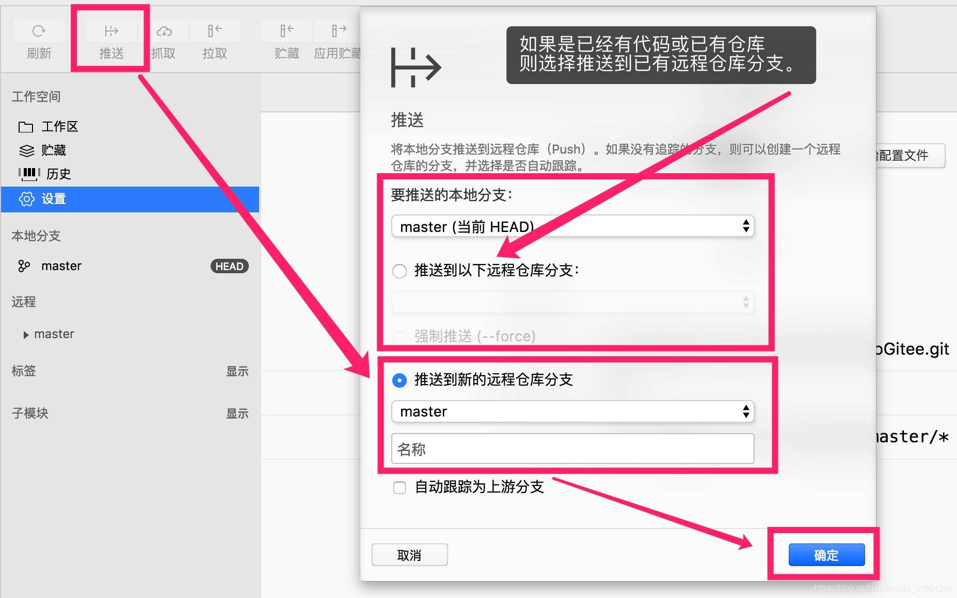Click the 确定 confirm button

click(x=826, y=555)
